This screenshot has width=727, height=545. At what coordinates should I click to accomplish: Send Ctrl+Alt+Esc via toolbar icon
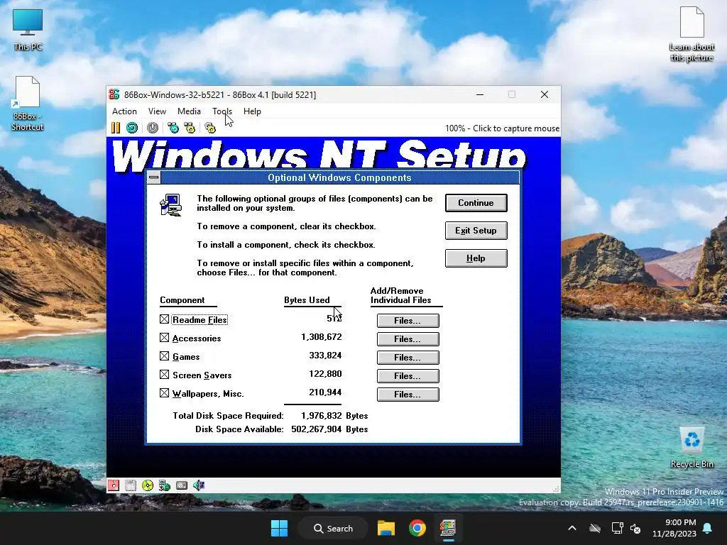point(190,128)
